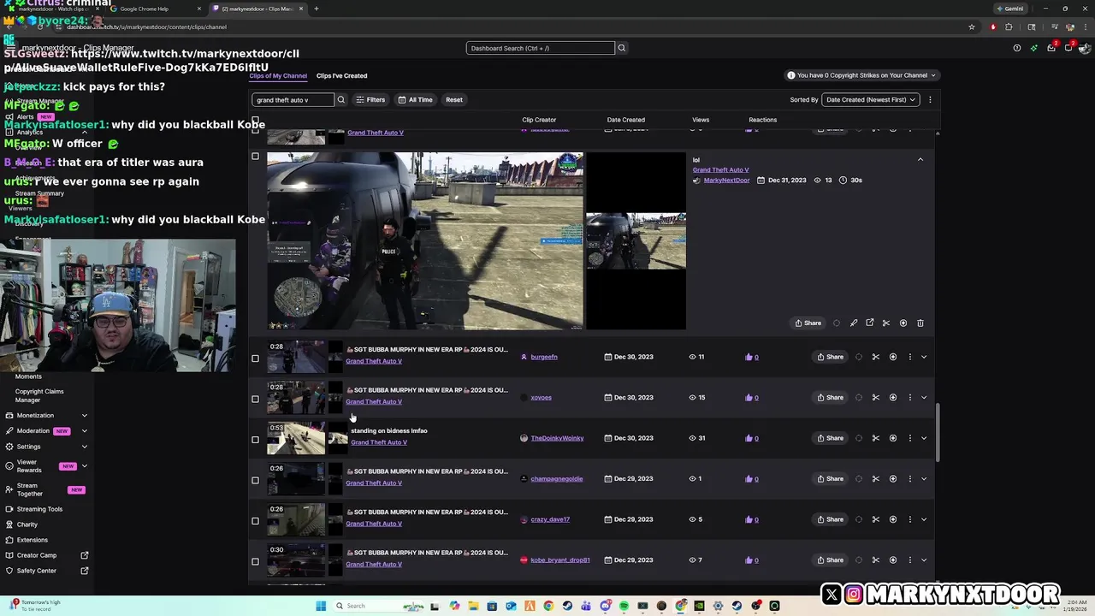Open TheDoinkyWoinky clip creator link

pos(557,438)
